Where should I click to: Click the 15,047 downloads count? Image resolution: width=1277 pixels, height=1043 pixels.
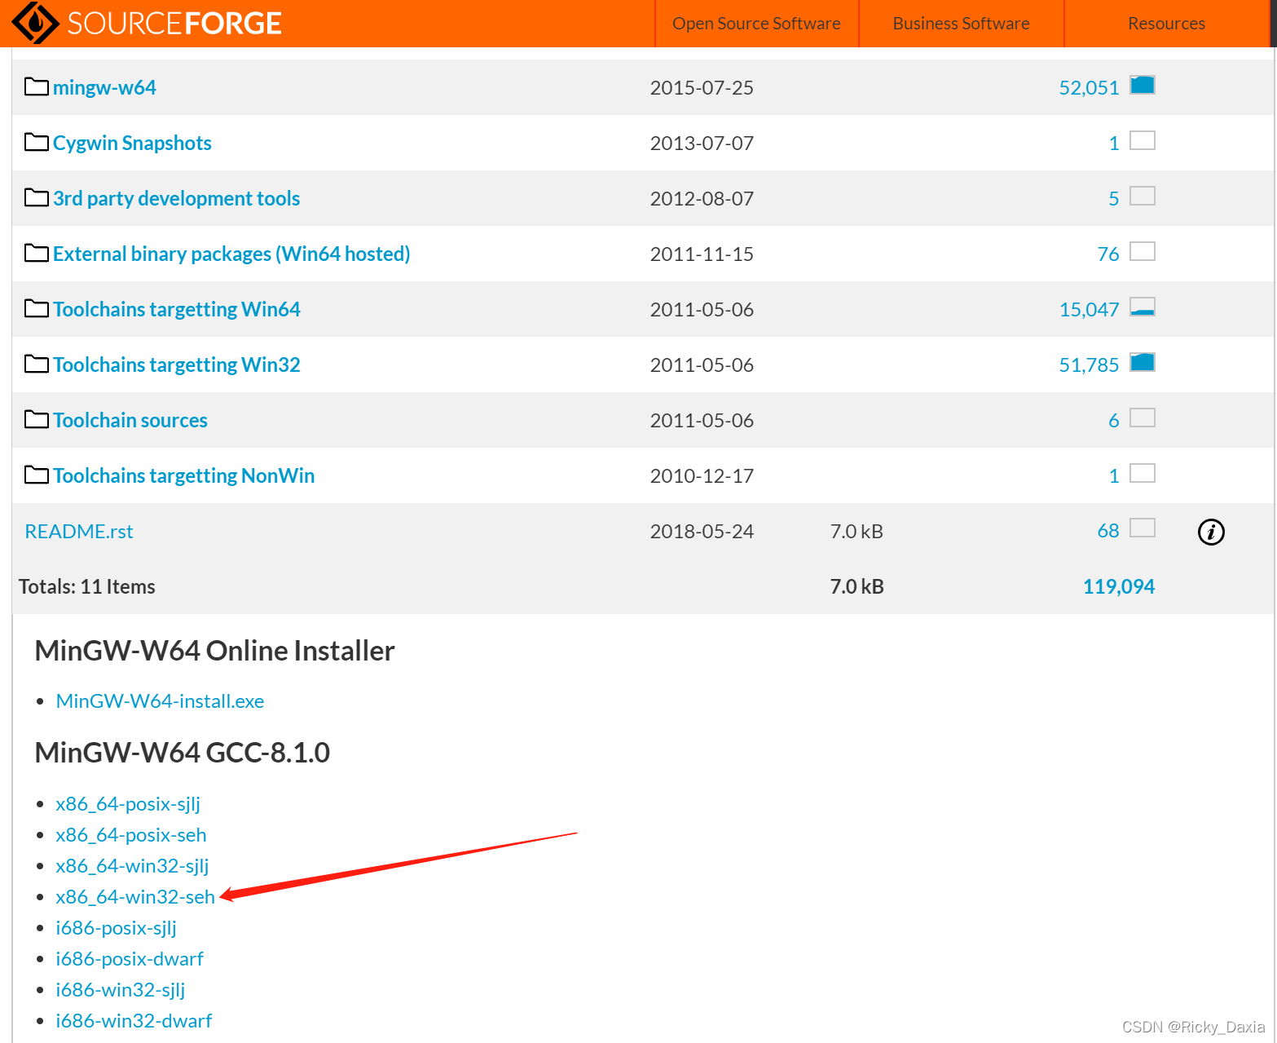point(1089,309)
